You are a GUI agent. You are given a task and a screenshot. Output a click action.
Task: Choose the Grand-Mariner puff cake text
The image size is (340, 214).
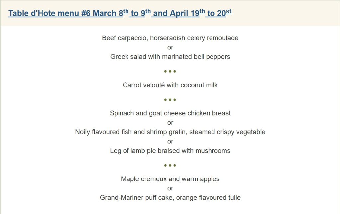pyautogui.click(x=136, y=198)
